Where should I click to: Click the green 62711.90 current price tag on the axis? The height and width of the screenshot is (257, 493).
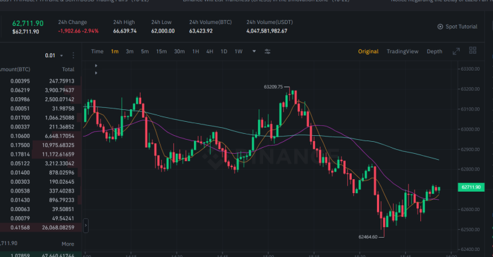click(471, 187)
